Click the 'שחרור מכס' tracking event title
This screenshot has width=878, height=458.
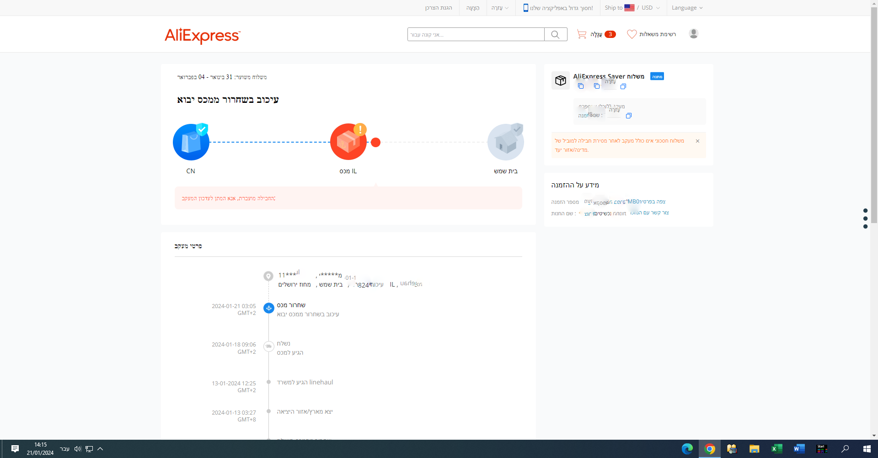click(291, 305)
